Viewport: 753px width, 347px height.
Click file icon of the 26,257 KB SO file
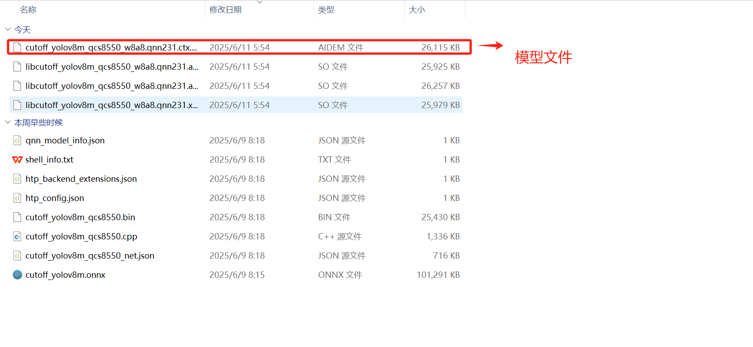(x=17, y=86)
